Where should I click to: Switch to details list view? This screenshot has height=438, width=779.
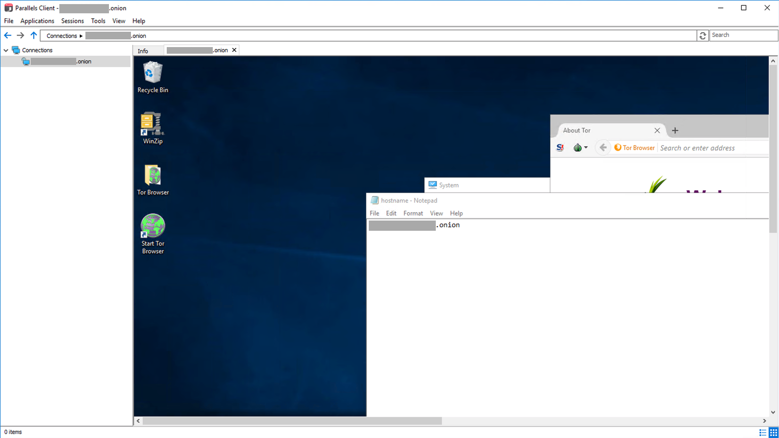coord(763,432)
